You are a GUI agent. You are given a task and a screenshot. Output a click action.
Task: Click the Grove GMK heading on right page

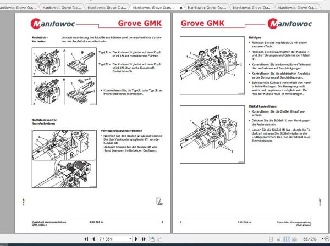[x=202, y=23]
